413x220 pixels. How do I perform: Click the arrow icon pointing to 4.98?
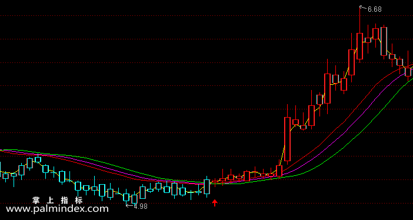(x=129, y=205)
